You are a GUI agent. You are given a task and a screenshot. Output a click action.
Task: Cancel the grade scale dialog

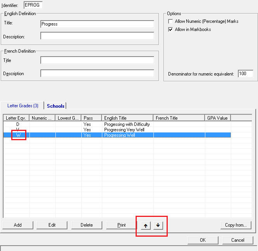237,240
